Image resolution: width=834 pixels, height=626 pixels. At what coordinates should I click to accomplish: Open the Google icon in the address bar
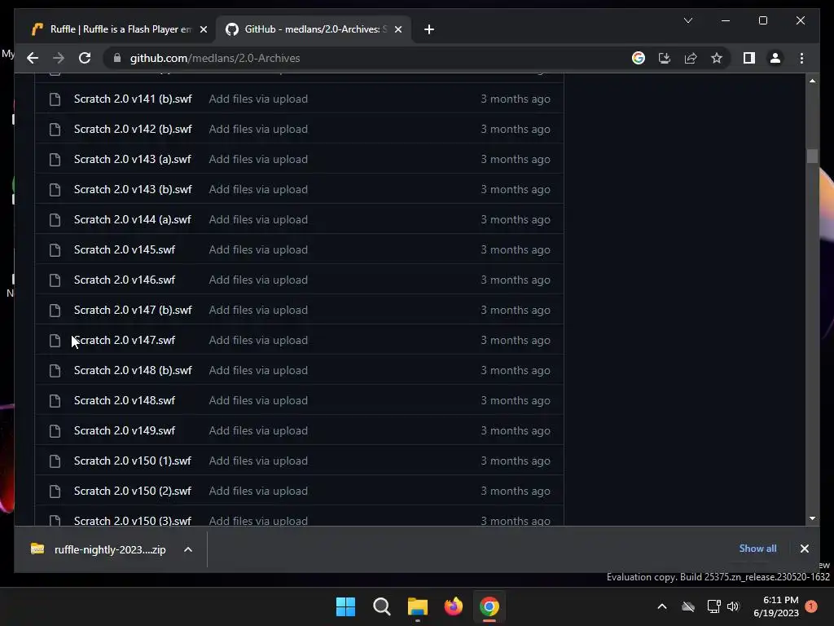coord(639,58)
